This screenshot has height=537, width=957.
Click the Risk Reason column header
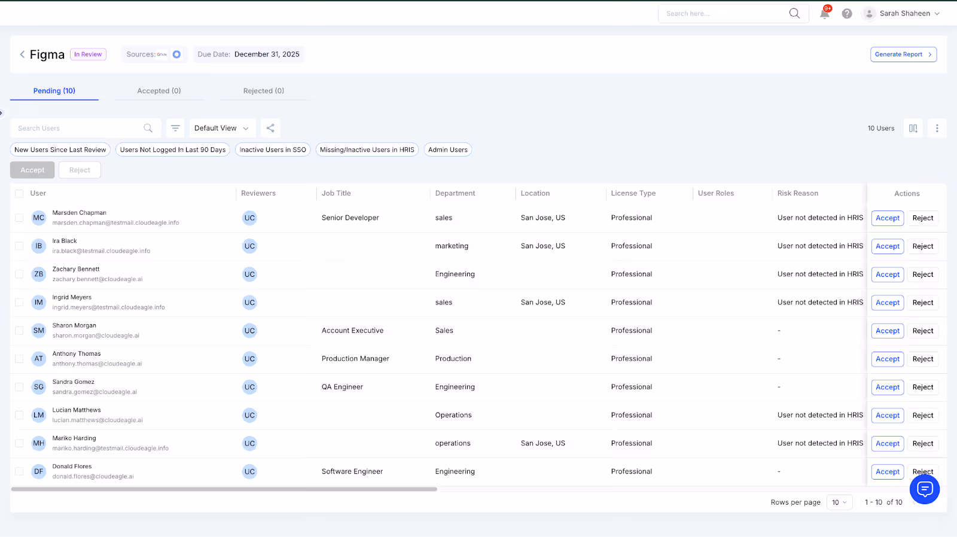click(x=797, y=193)
